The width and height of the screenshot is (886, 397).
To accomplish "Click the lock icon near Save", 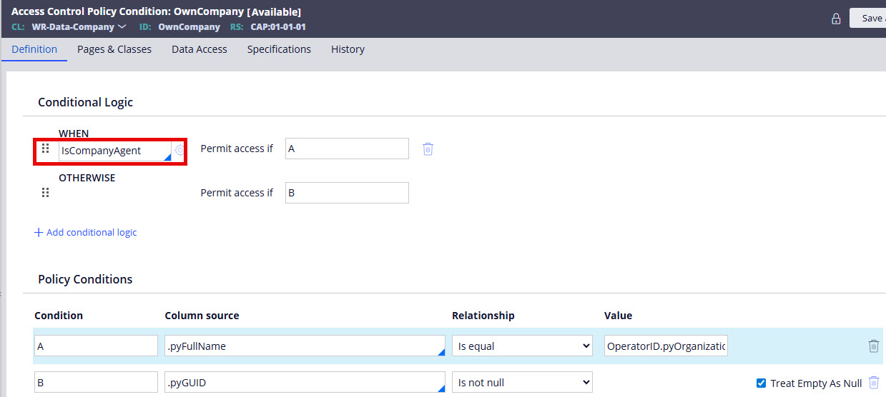I will [x=836, y=19].
